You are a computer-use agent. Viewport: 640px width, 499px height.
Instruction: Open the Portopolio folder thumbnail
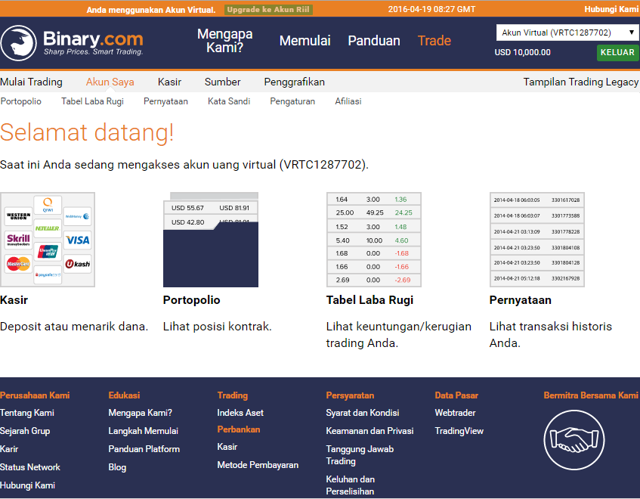(211, 240)
